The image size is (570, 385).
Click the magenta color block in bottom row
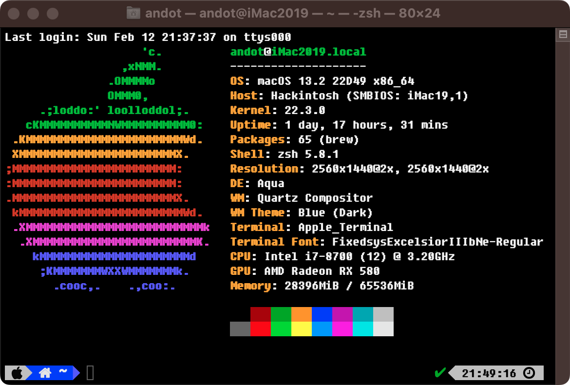coord(342,329)
